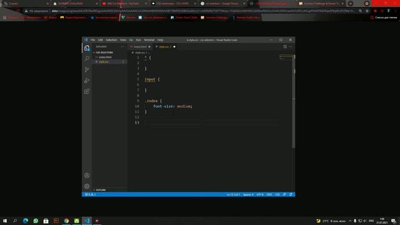
Task: Click the errors and warnings status indicator
Action: [90, 194]
